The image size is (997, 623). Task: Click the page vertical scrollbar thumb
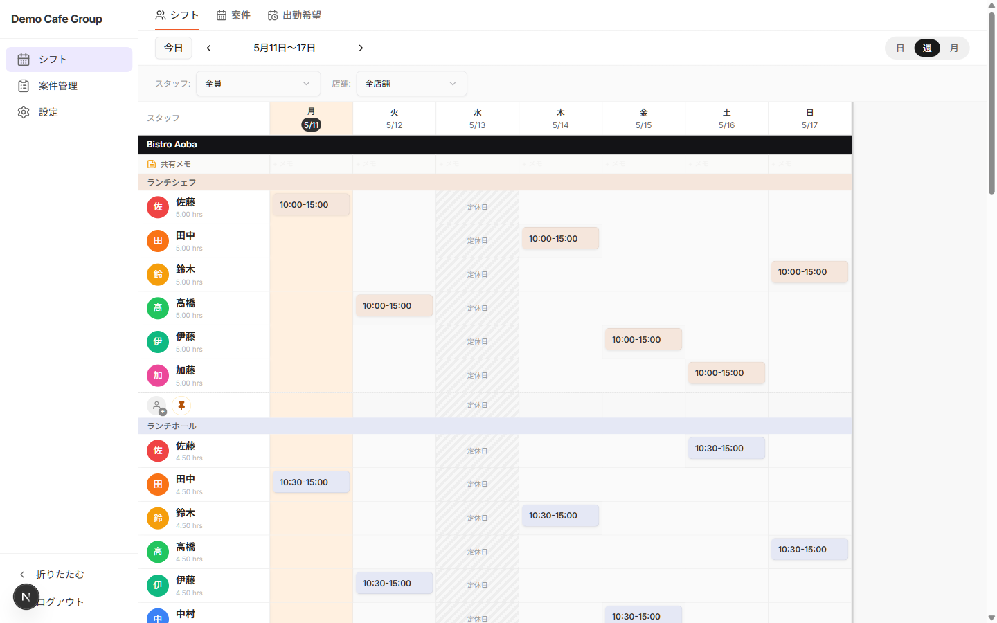pos(991,102)
